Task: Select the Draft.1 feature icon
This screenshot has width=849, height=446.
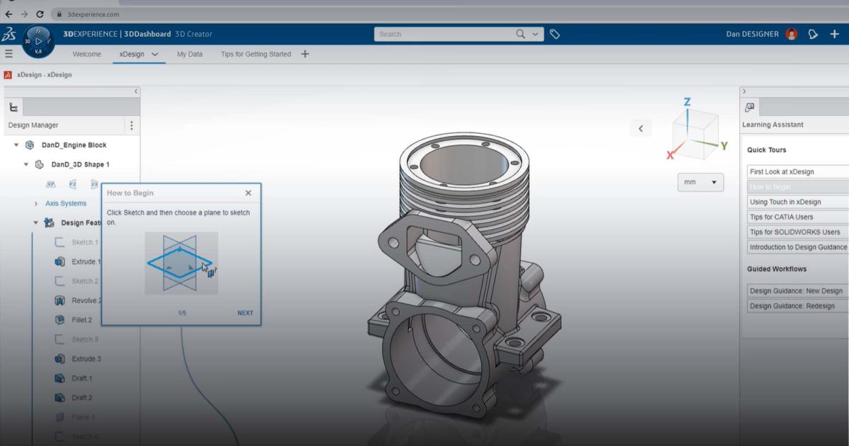Action: coord(59,378)
